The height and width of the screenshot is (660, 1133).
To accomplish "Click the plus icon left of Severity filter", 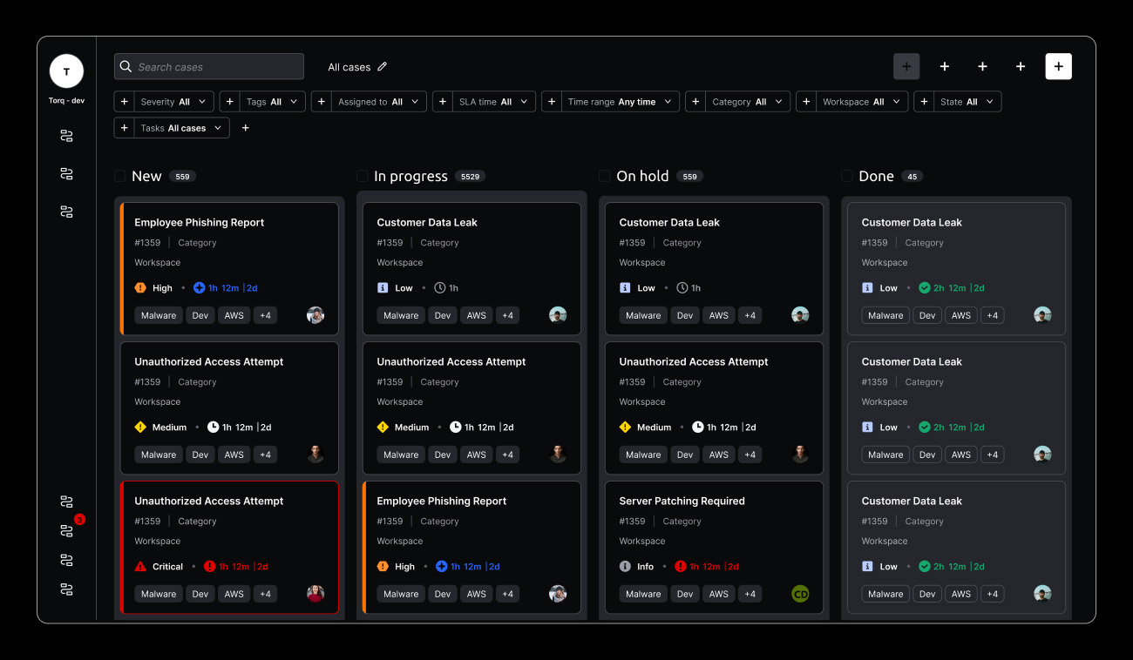I will coord(125,102).
